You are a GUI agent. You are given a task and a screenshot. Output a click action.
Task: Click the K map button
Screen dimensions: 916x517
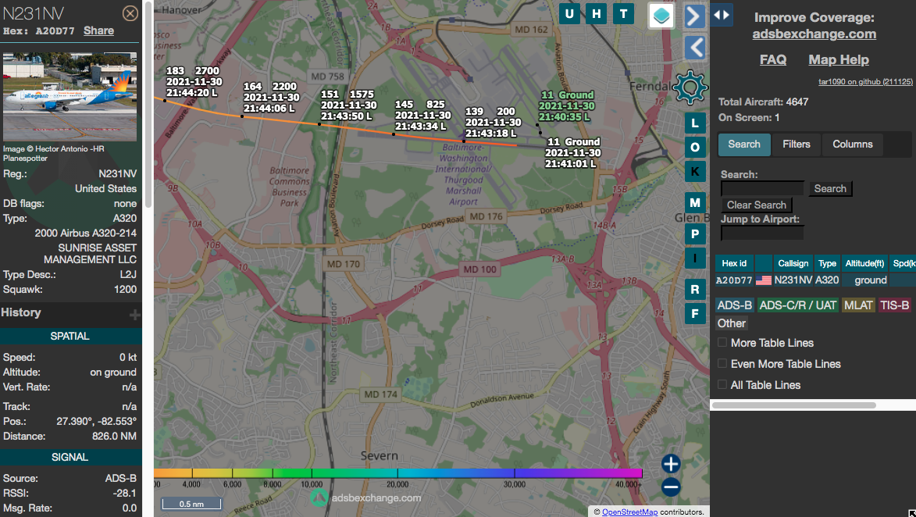(x=694, y=171)
